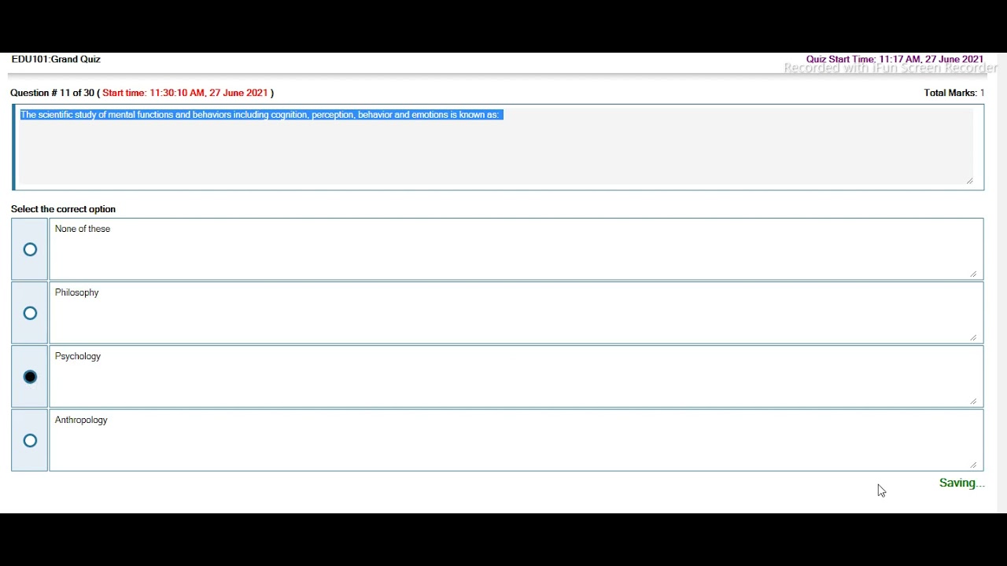Click 'Select the correct option' label

(x=63, y=209)
